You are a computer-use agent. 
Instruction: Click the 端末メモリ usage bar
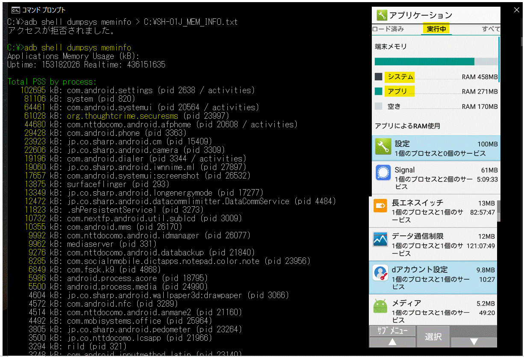coord(436,61)
